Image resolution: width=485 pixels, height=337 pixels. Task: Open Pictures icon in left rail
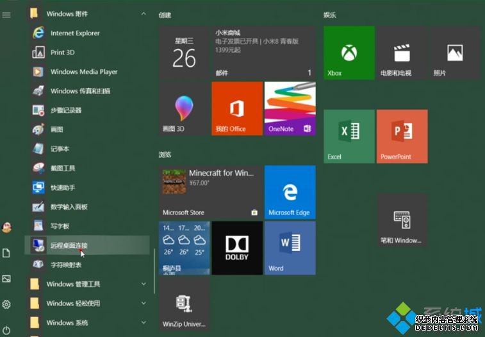(6, 279)
